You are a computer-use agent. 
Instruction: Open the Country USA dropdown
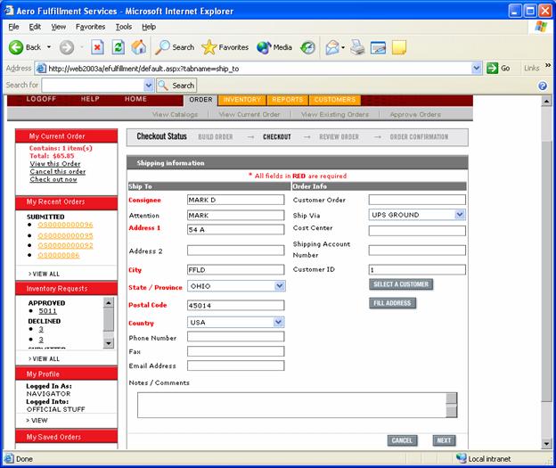(278, 322)
